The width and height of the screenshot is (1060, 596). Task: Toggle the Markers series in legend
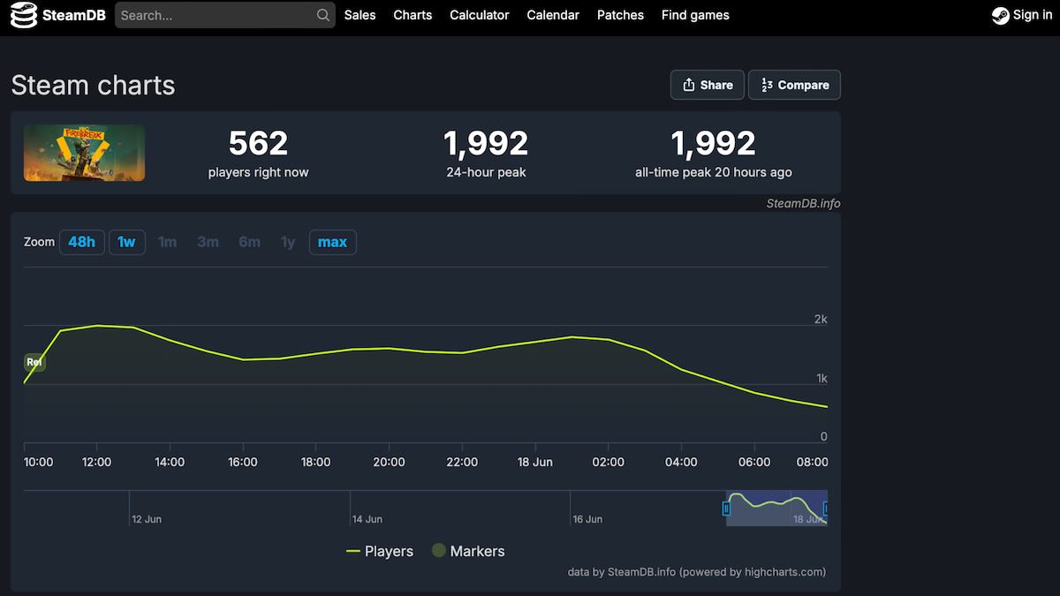coord(467,551)
